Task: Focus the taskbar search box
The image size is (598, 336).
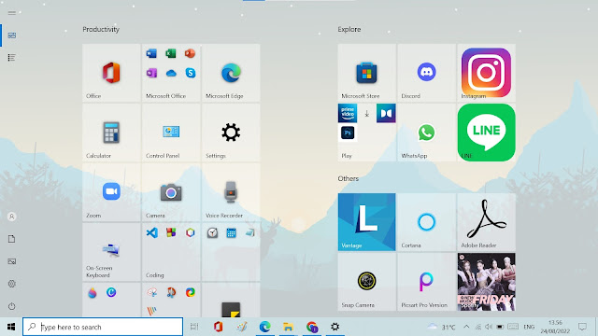Action: [x=103, y=327]
